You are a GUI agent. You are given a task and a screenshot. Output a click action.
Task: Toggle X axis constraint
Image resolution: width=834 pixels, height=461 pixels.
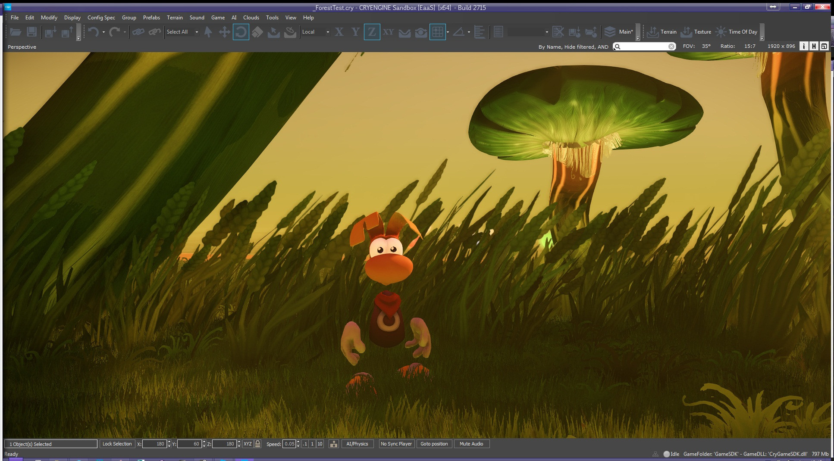pos(339,32)
